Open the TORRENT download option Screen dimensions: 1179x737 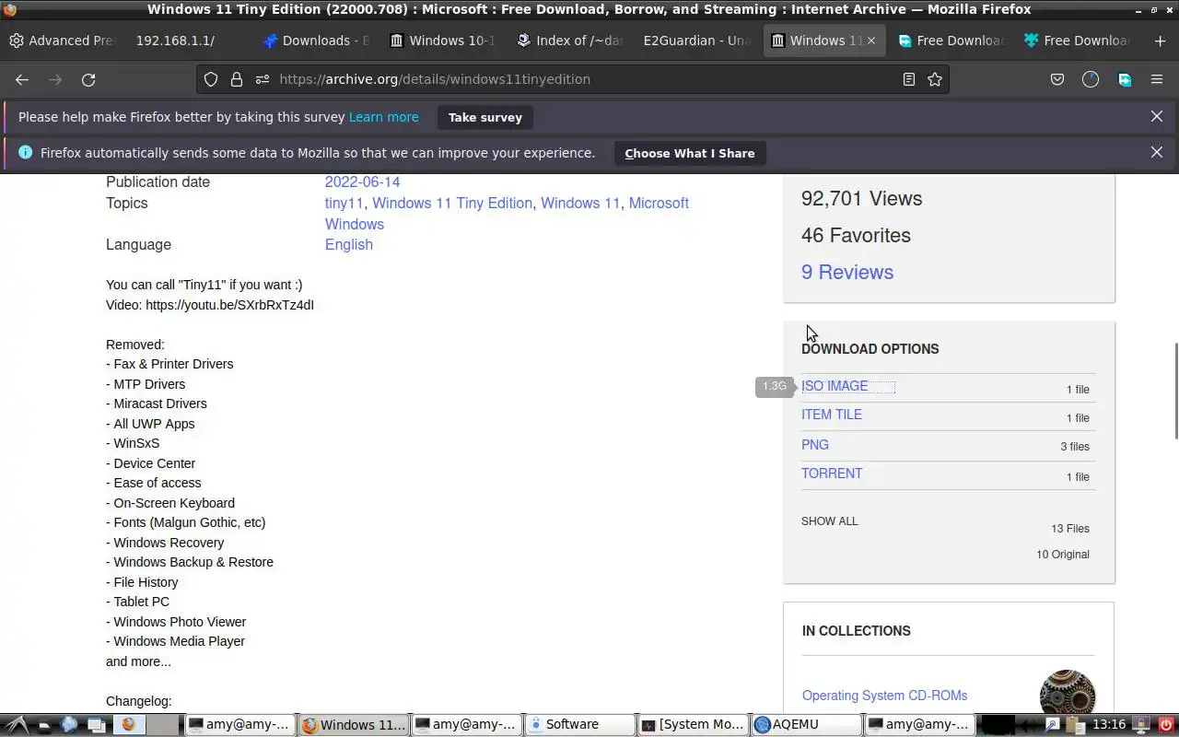coord(832,474)
